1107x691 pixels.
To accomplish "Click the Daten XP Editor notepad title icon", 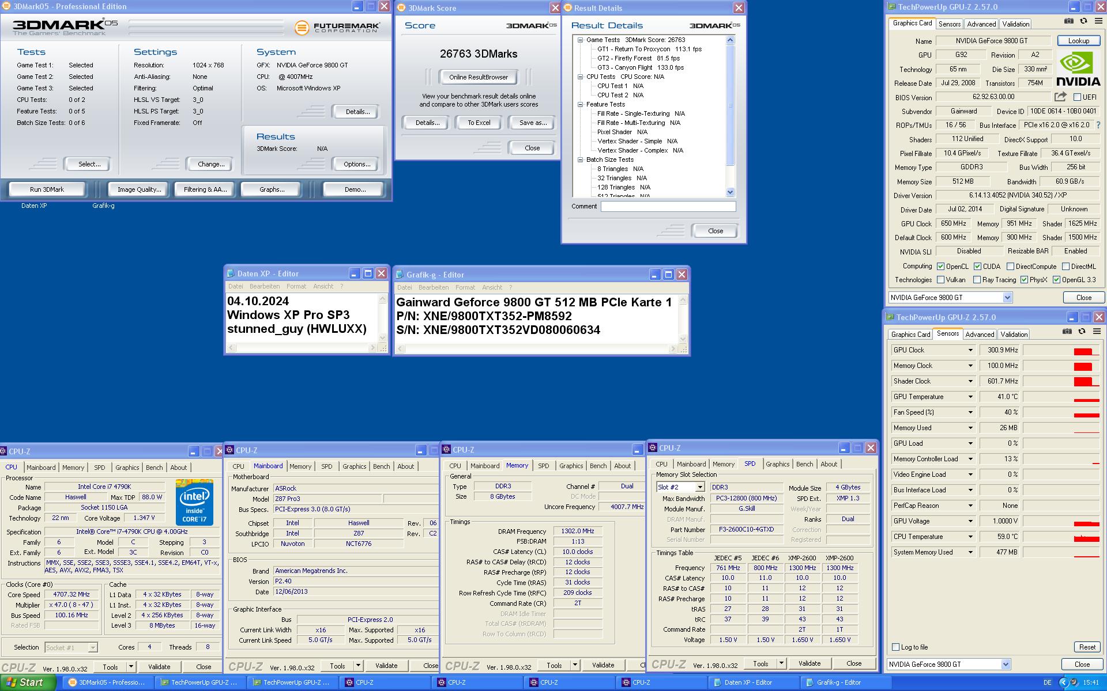I will pyautogui.click(x=231, y=274).
